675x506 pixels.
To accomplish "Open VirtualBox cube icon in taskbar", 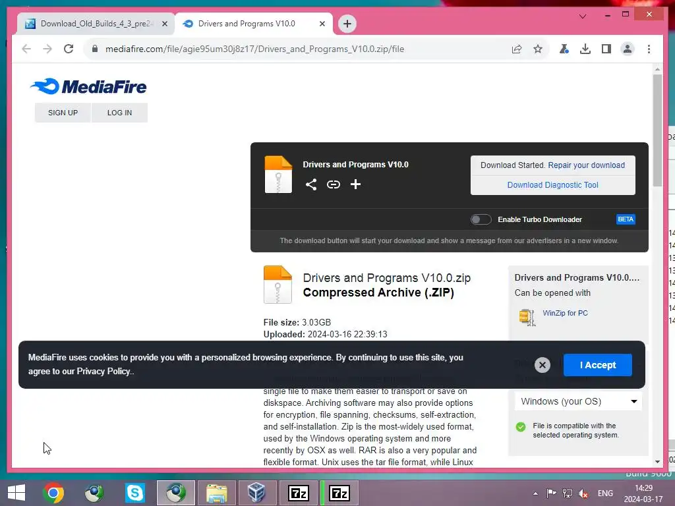I will point(256,493).
